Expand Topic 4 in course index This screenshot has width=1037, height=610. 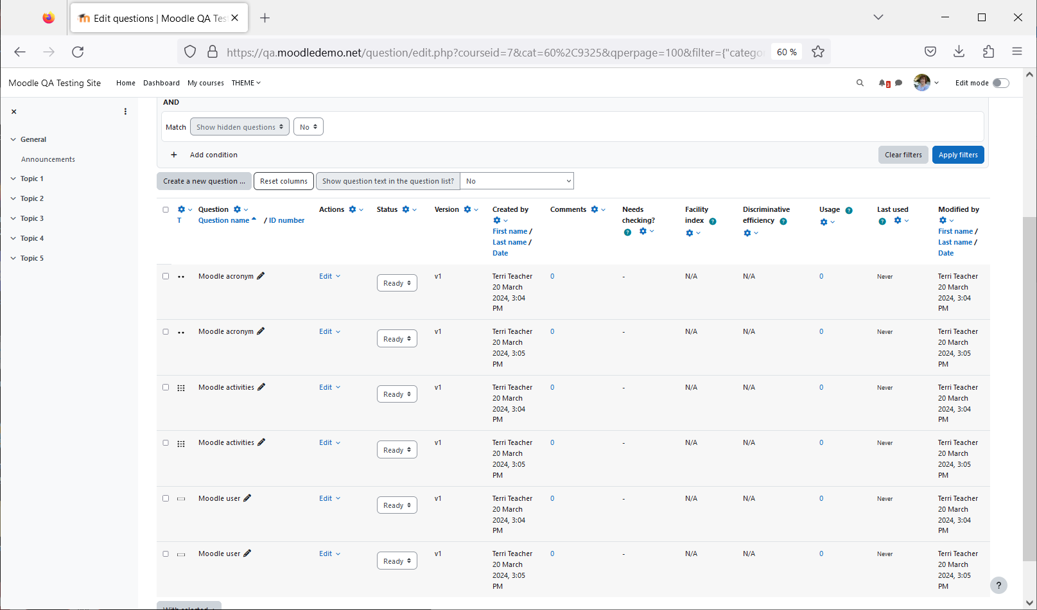[13, 239]
